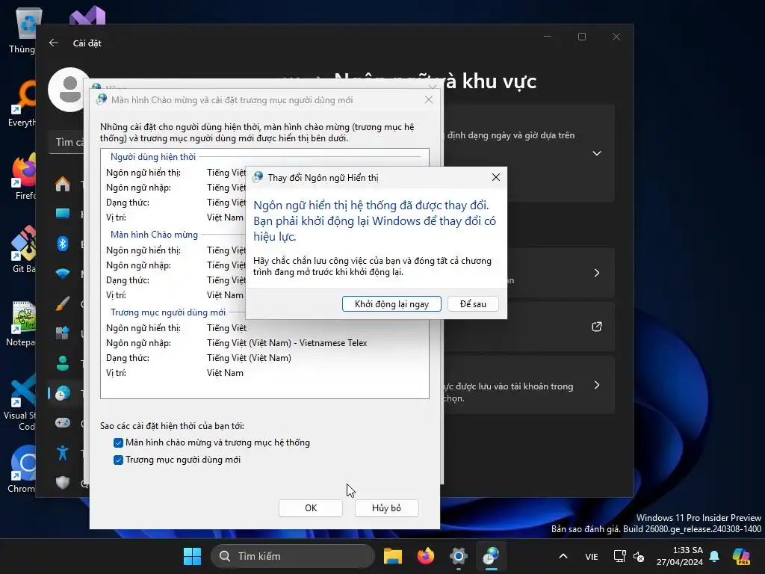765x574 pixels.
Task: Click OK in the Welcome screen settings dialog
Action: (310, 508)
